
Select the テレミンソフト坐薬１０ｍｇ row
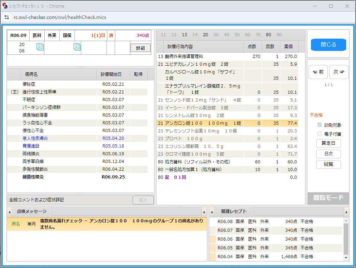[x=227, y=131]
